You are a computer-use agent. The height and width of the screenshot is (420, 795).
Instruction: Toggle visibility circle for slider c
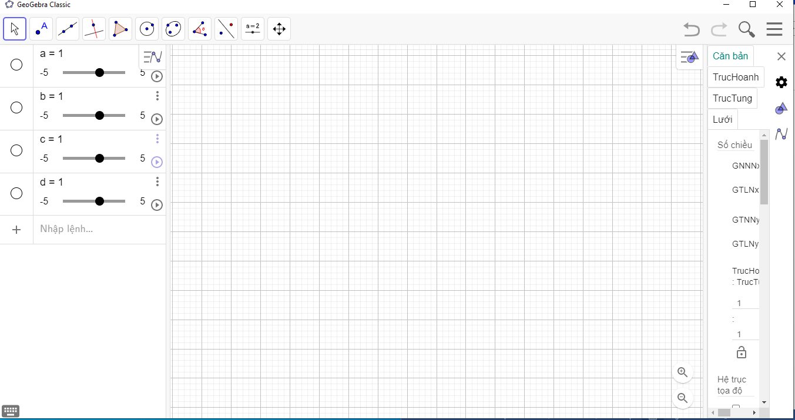click(16, 150)
